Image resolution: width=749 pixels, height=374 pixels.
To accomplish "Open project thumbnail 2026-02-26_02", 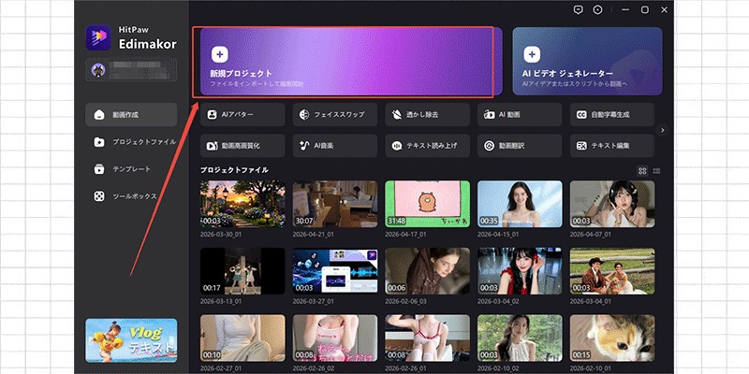I will (335, 338).
